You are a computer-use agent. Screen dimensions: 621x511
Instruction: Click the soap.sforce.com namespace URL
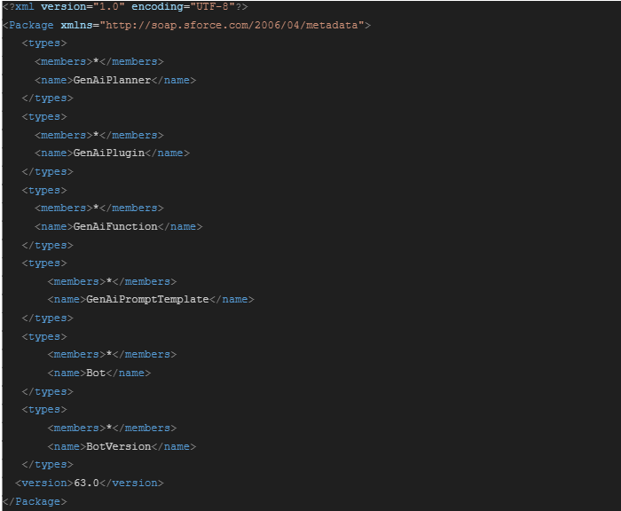232,26
